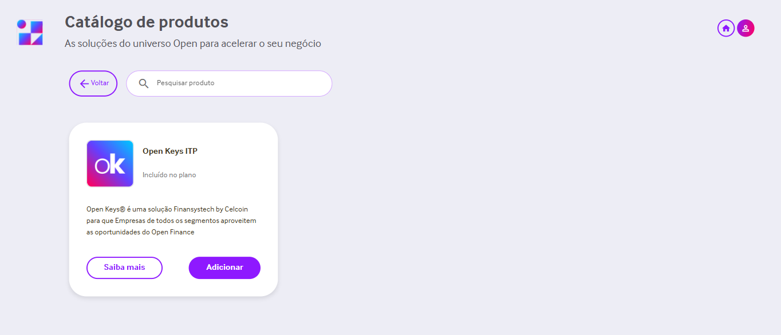This screenshot has height=335, width=781.
Task: Click the left arrow inside the Voltar button
Action: coord(84,83)
